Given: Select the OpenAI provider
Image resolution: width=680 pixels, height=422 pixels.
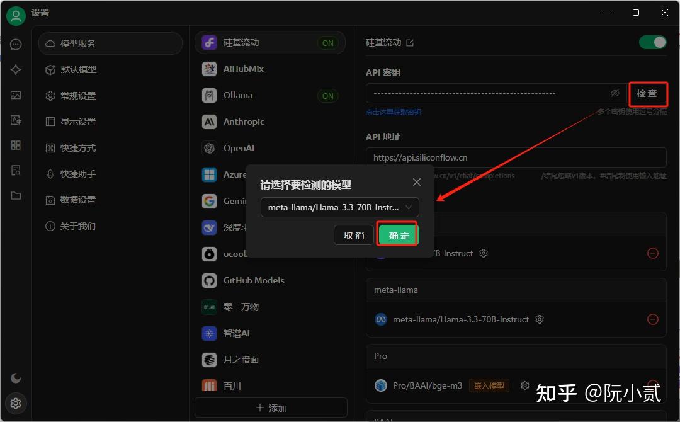Looking at the screenshot, I should click(270, 148).
